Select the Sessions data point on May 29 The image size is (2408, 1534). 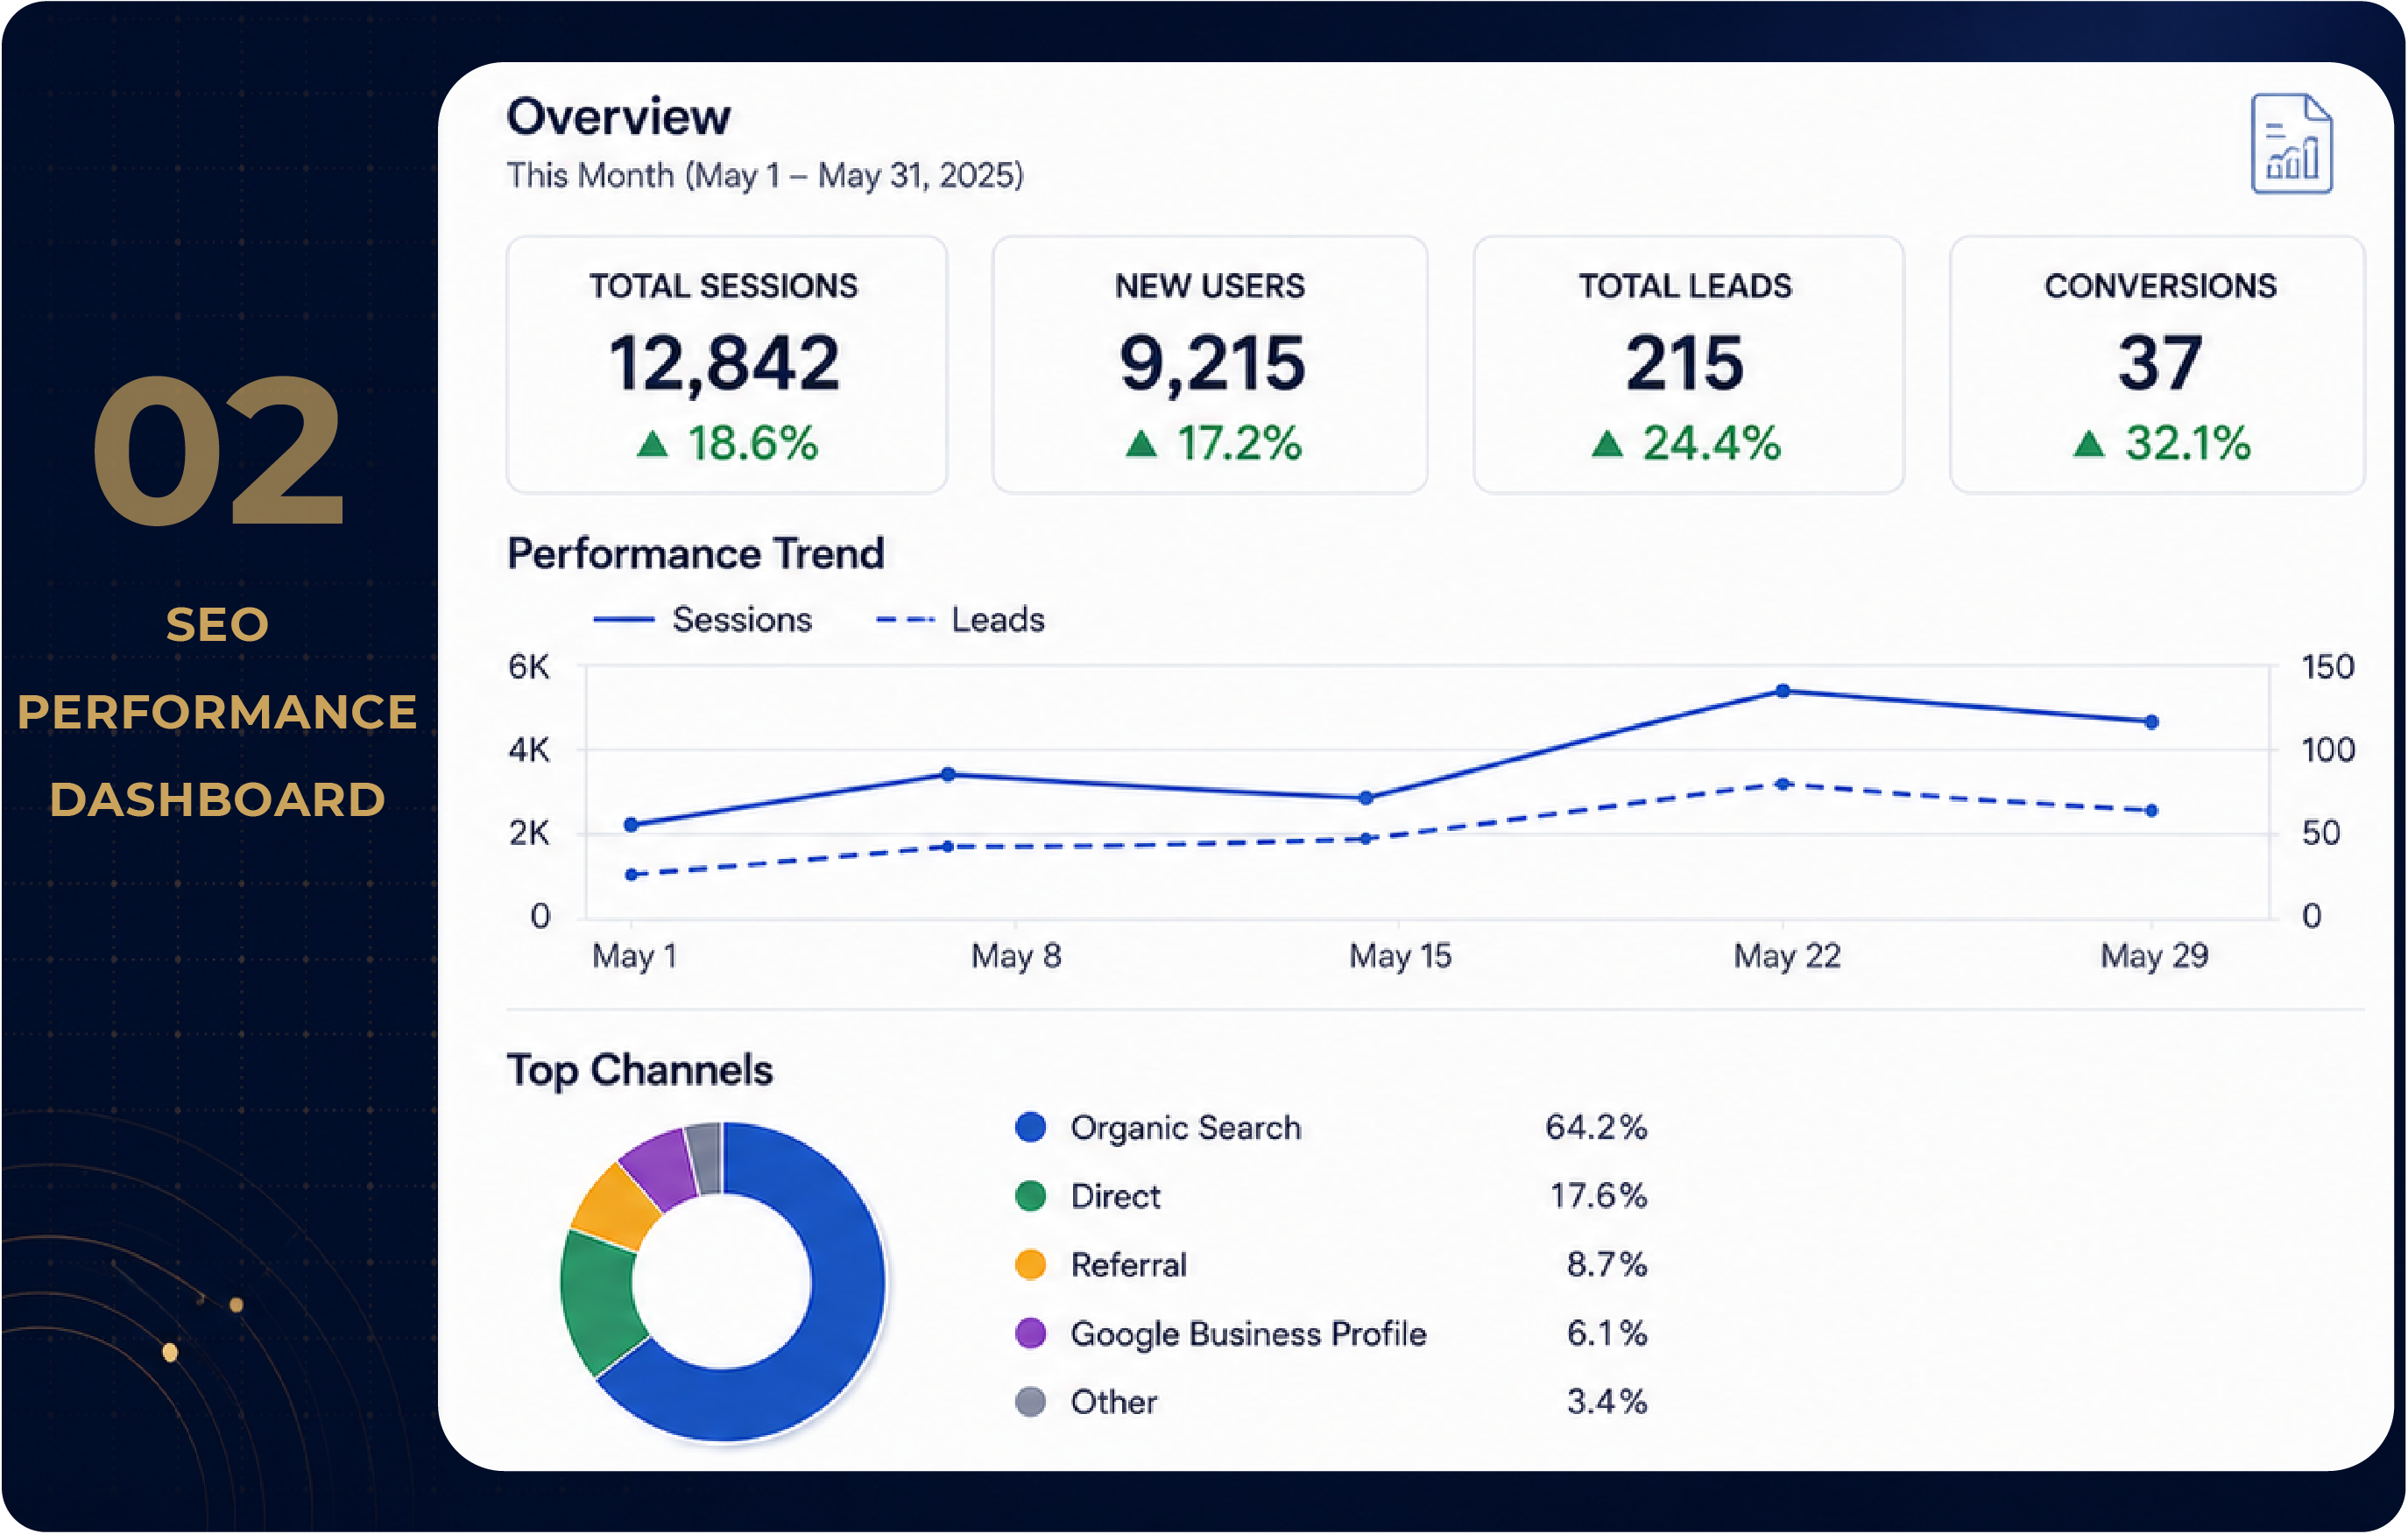[x=2152, y=721]
